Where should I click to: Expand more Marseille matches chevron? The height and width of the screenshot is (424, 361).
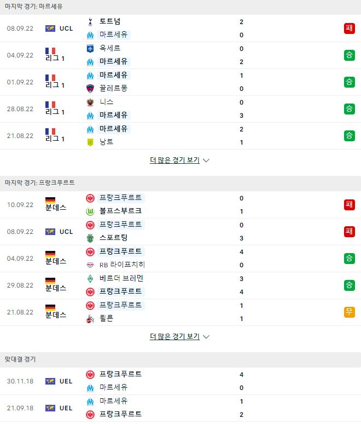[x=206, y=161]
